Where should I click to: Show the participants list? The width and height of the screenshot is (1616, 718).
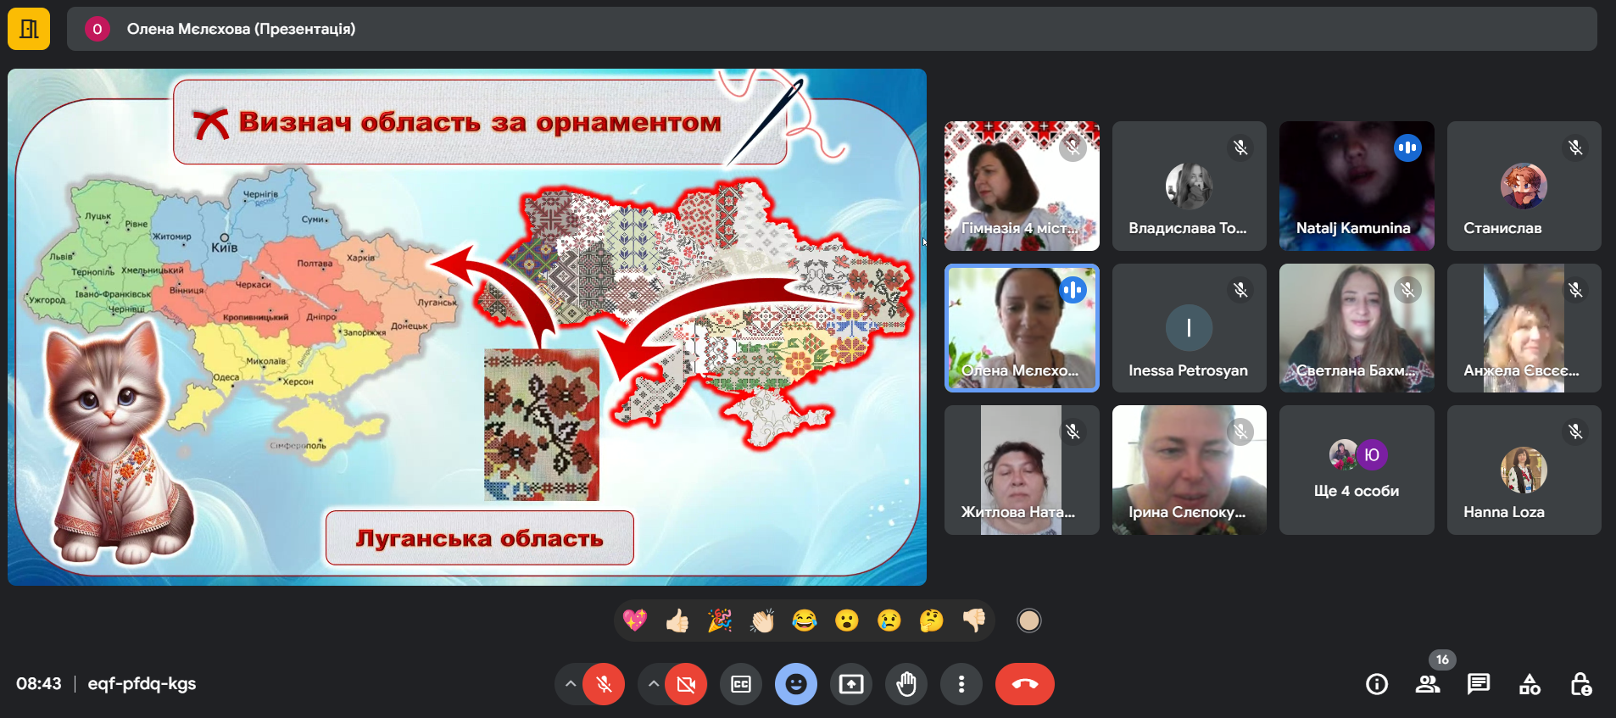pyautogui.click(x=1428, y=684)
